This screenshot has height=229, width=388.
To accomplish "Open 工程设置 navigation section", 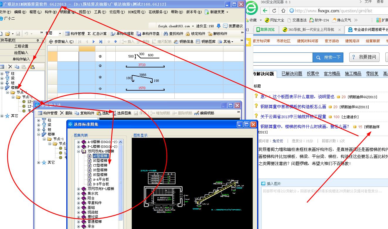I will (21, 46).
